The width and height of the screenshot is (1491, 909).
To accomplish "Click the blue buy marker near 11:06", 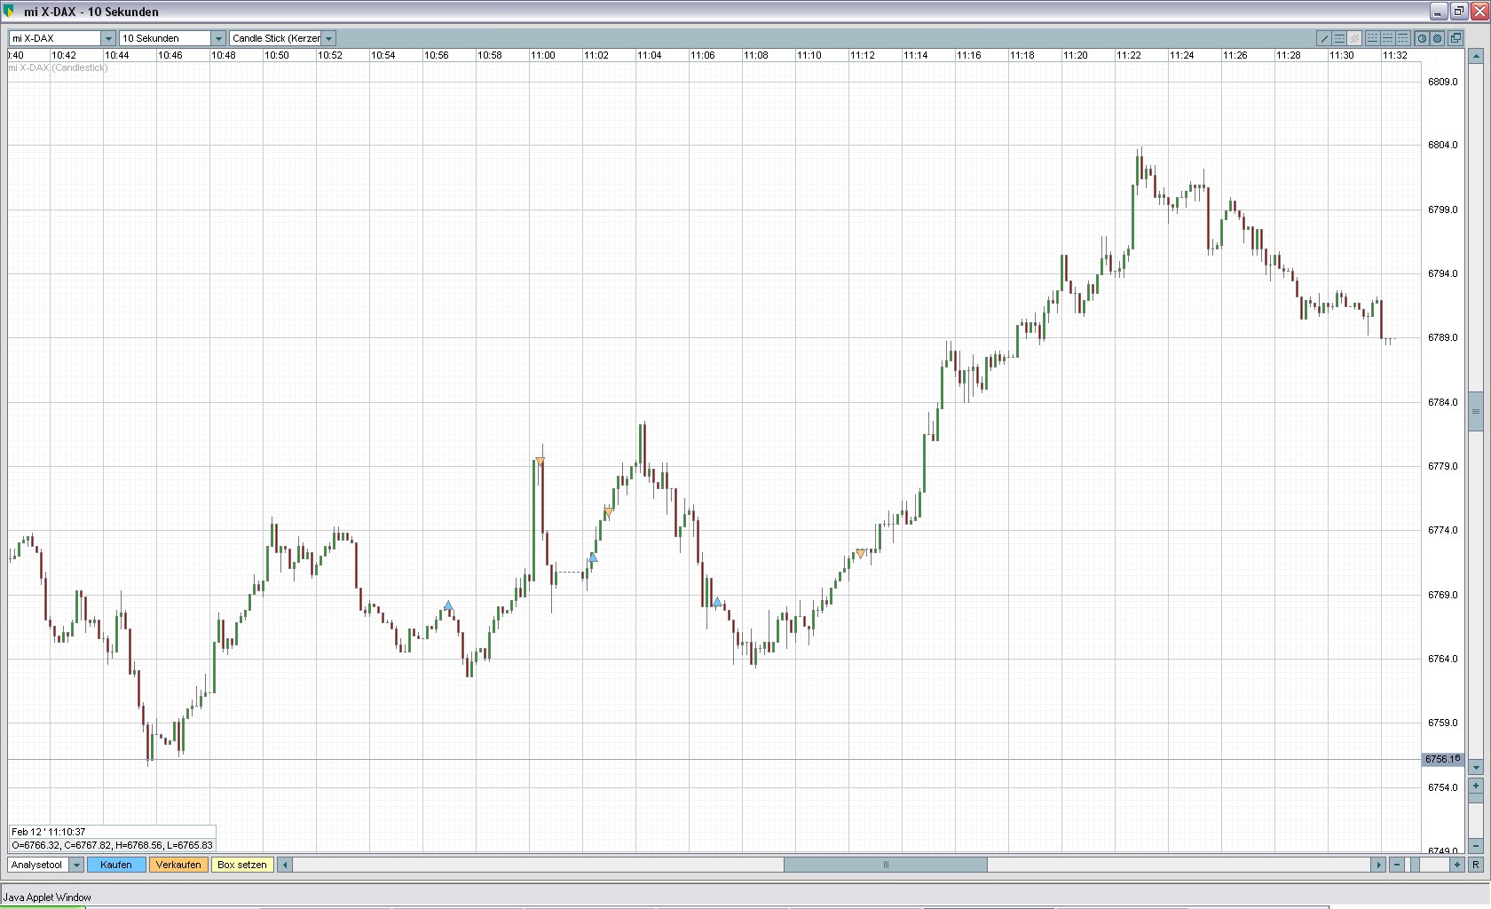I will (717, 603).
